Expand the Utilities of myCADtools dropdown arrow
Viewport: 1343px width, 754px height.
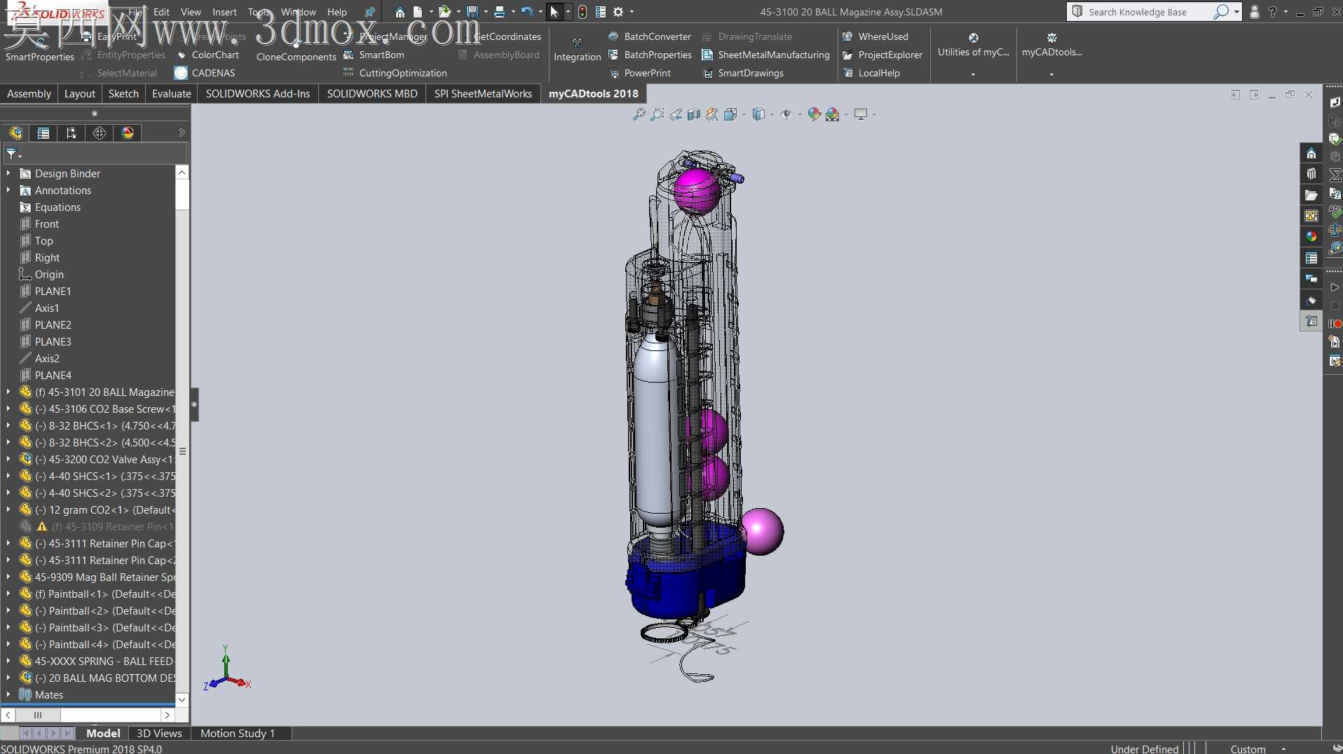click(x=973, y=74)
